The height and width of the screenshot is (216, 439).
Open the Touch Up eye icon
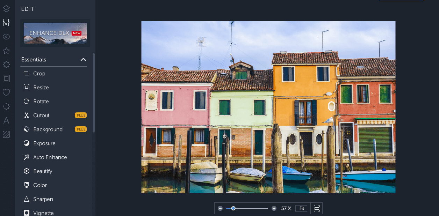[6, 37]
